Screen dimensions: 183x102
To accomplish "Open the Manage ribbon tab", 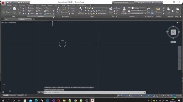I will click(43, 5).
